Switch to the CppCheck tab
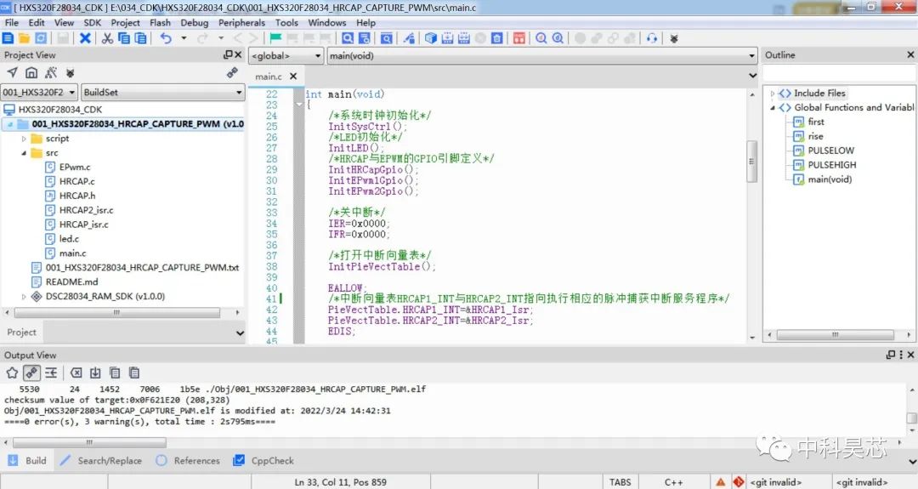 pyautogui.click(x=263, y=460)
